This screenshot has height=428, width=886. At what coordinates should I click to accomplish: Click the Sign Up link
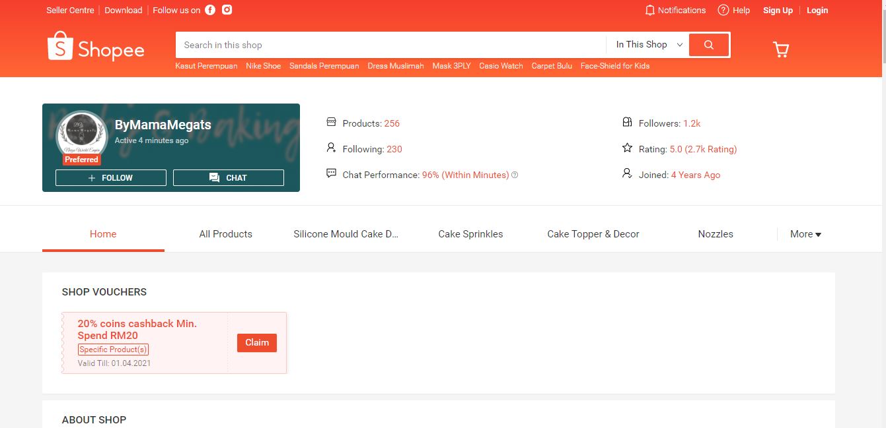[x=778, y=10]
